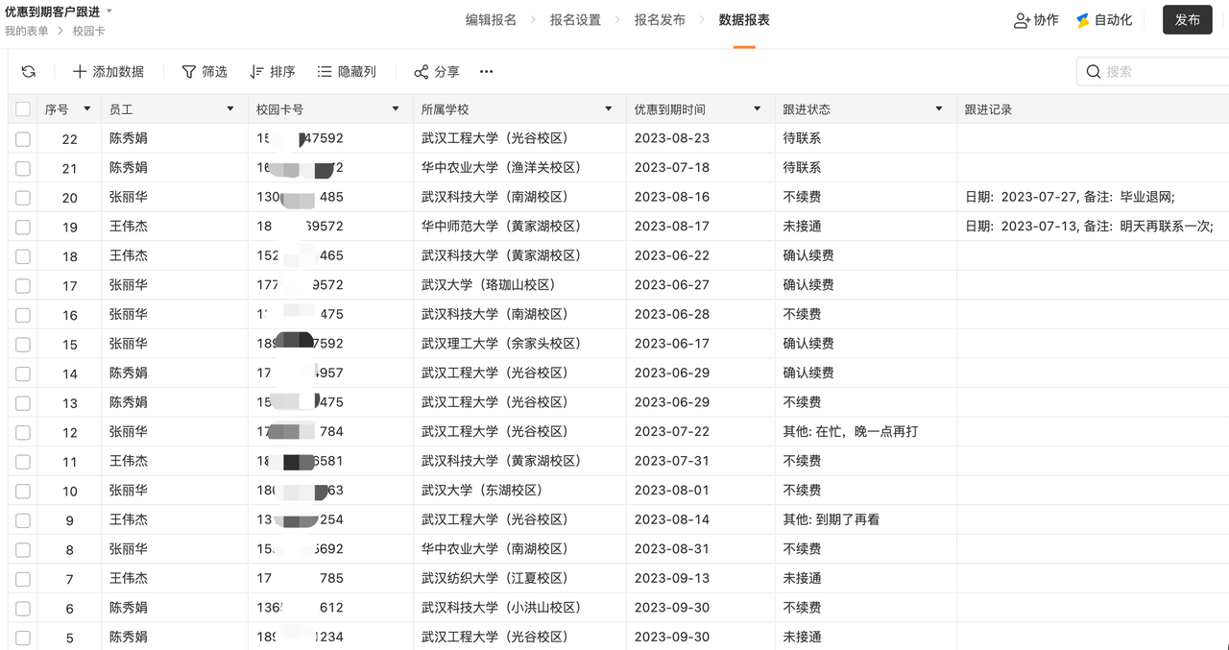The width and height of the screenshot is (1229, 650).
Task: Check the checkbox for row 19
Action: click(x=23, y=227)
